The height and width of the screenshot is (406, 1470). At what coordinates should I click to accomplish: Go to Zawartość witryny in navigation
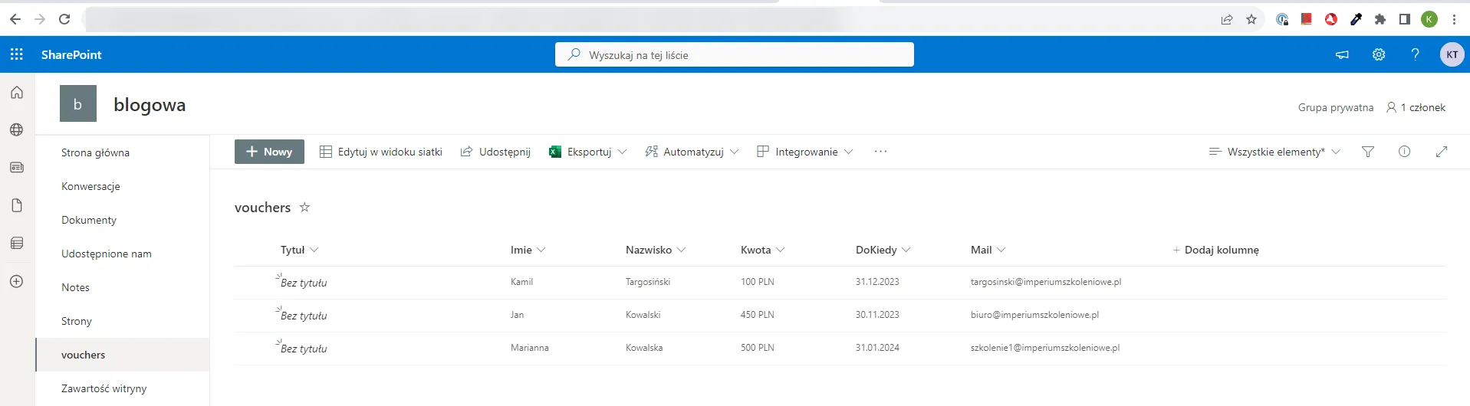coord(104,388)
